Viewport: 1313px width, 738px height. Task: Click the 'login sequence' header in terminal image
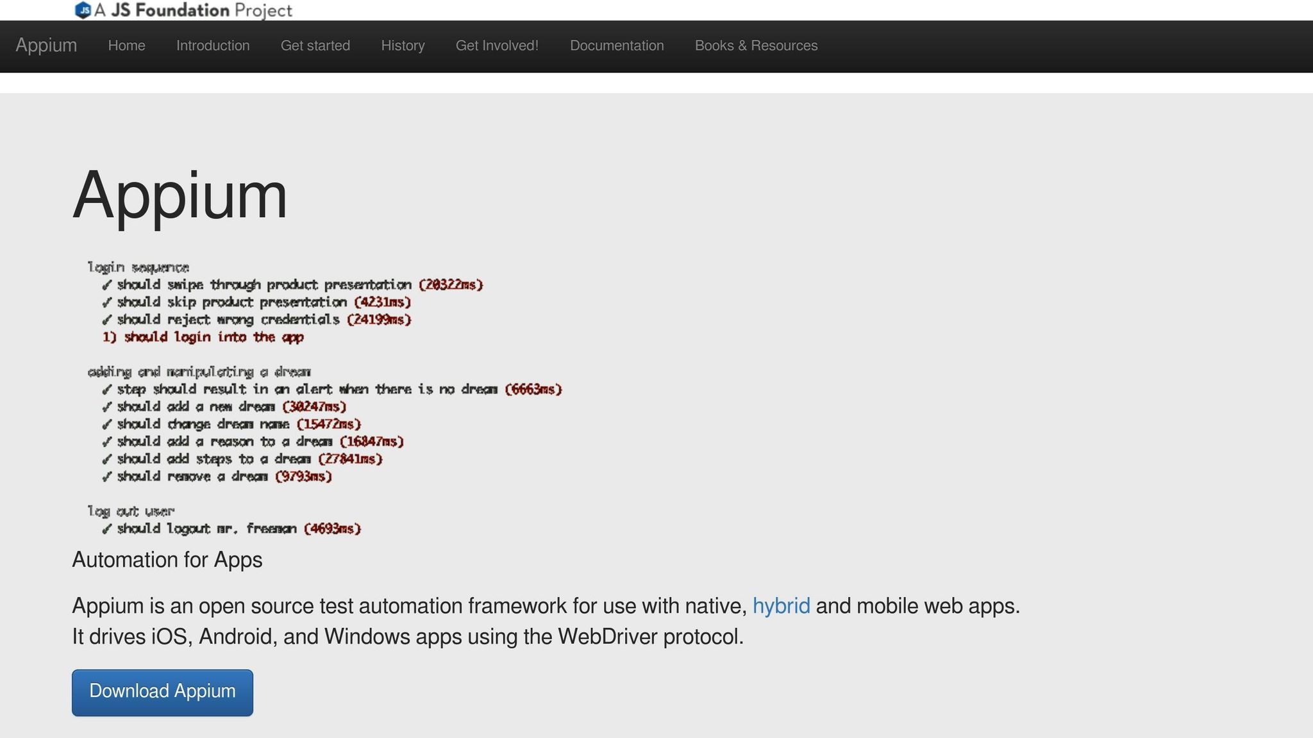point(138,267)
